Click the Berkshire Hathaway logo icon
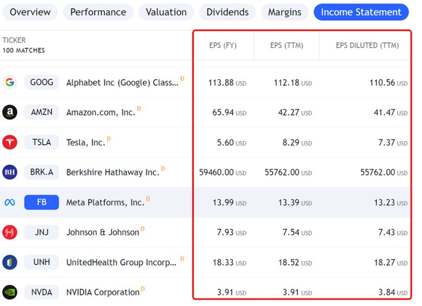 point(10,172)
